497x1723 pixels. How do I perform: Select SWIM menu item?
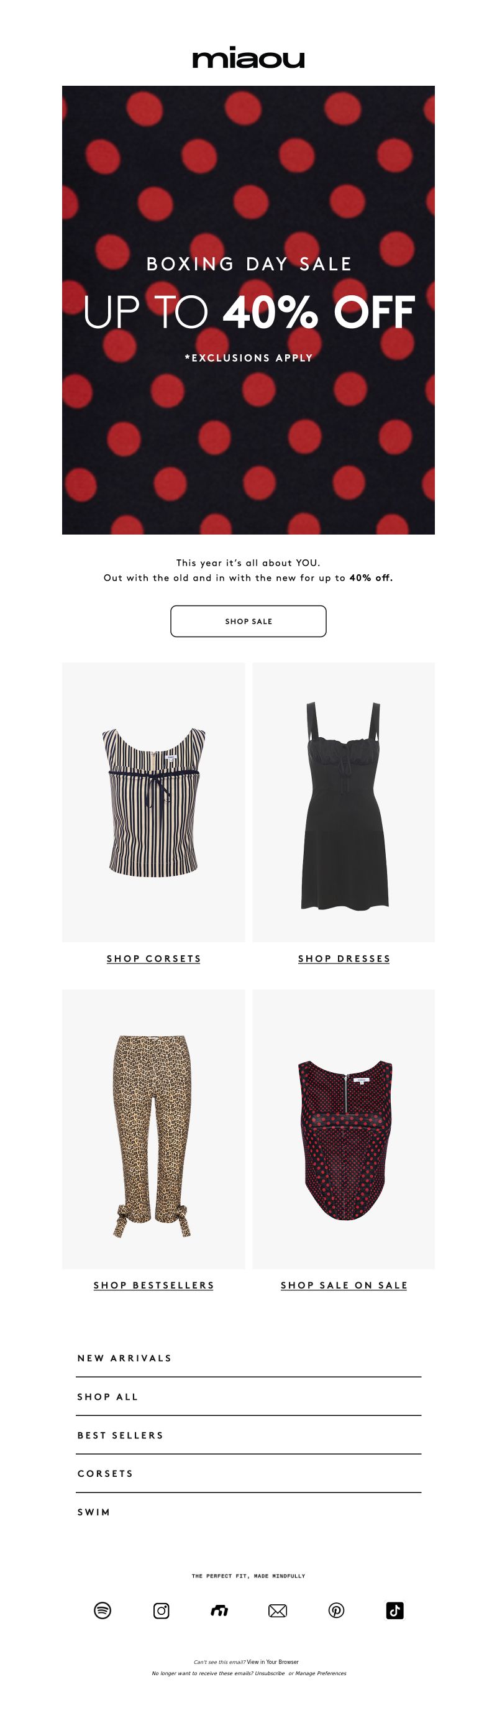[x=248, y=1512]
